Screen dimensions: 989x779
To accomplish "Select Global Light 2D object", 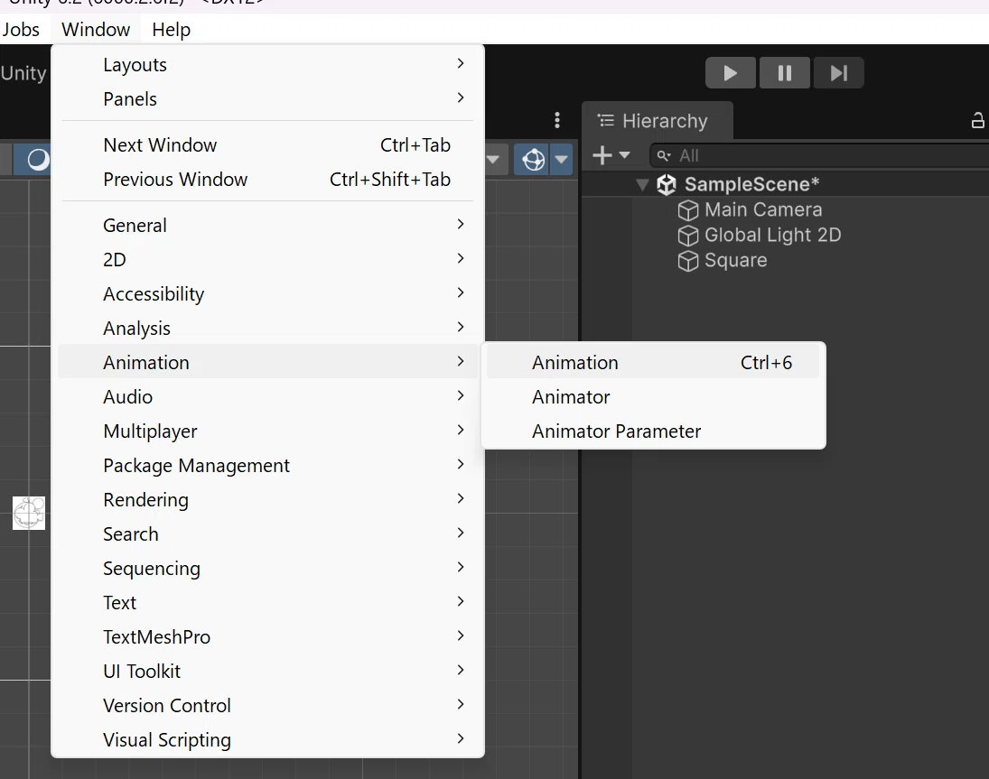I will [772, 235].
